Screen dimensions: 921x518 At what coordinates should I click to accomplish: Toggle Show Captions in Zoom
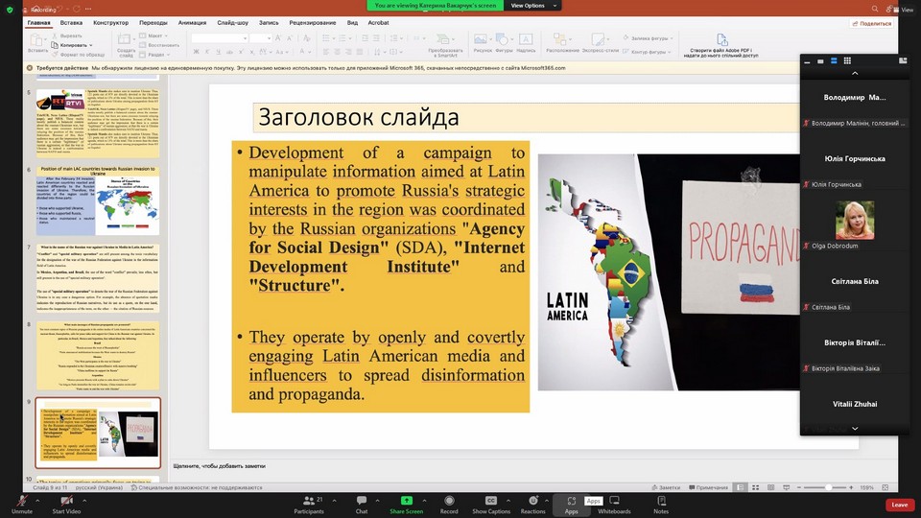[x=491, y=501]
